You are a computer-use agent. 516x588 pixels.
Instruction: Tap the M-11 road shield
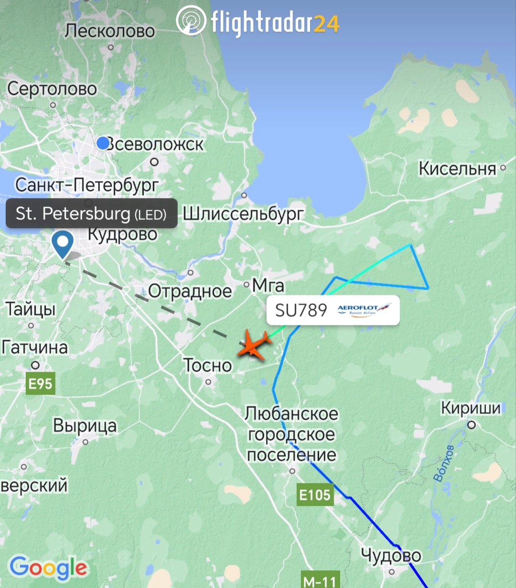[x=321, y=580]
